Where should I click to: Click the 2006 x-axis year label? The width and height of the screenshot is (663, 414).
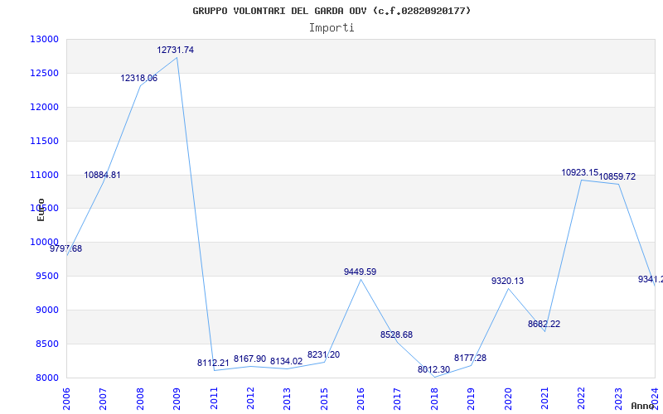coord(67,398)
